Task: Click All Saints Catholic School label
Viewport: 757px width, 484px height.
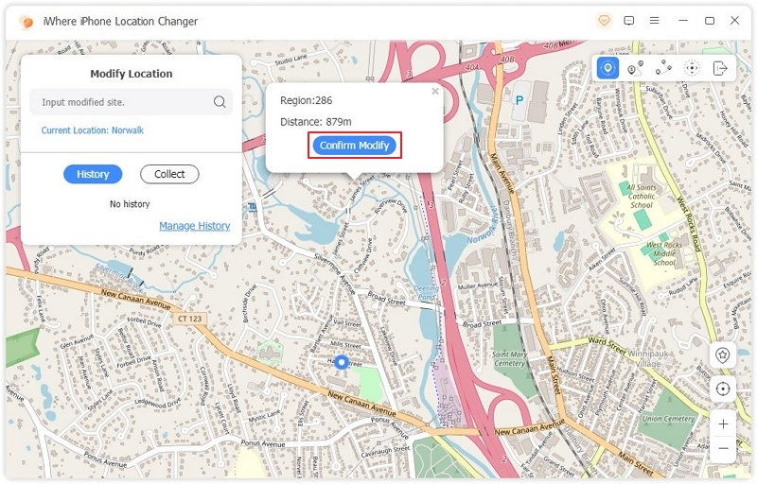Action: pos(642,197)
